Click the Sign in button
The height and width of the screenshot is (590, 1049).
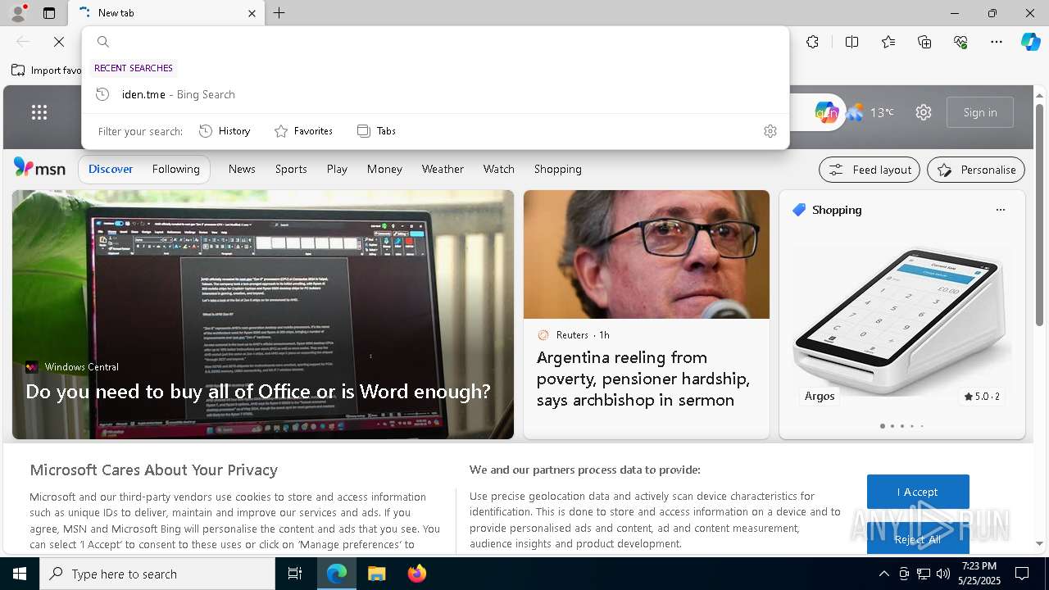[x=980, y=112]
